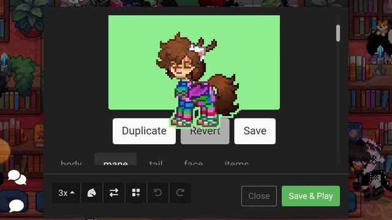Click the undo arrow icon
The image size is (392, 220).
click(x=158, y=193)
